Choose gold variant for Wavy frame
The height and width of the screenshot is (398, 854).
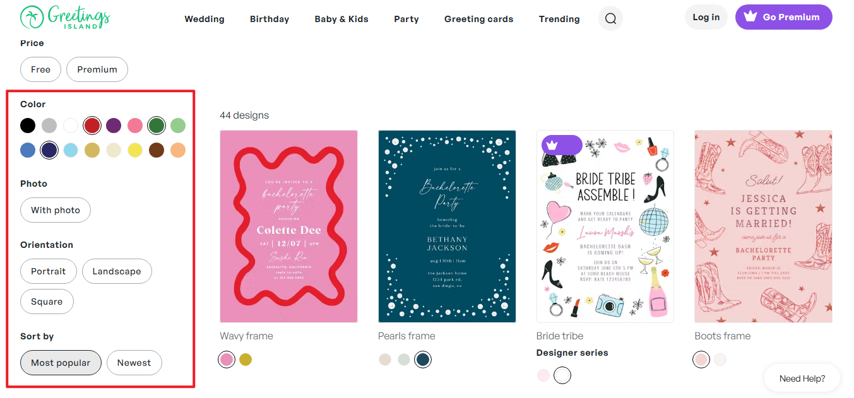point(246,360)
